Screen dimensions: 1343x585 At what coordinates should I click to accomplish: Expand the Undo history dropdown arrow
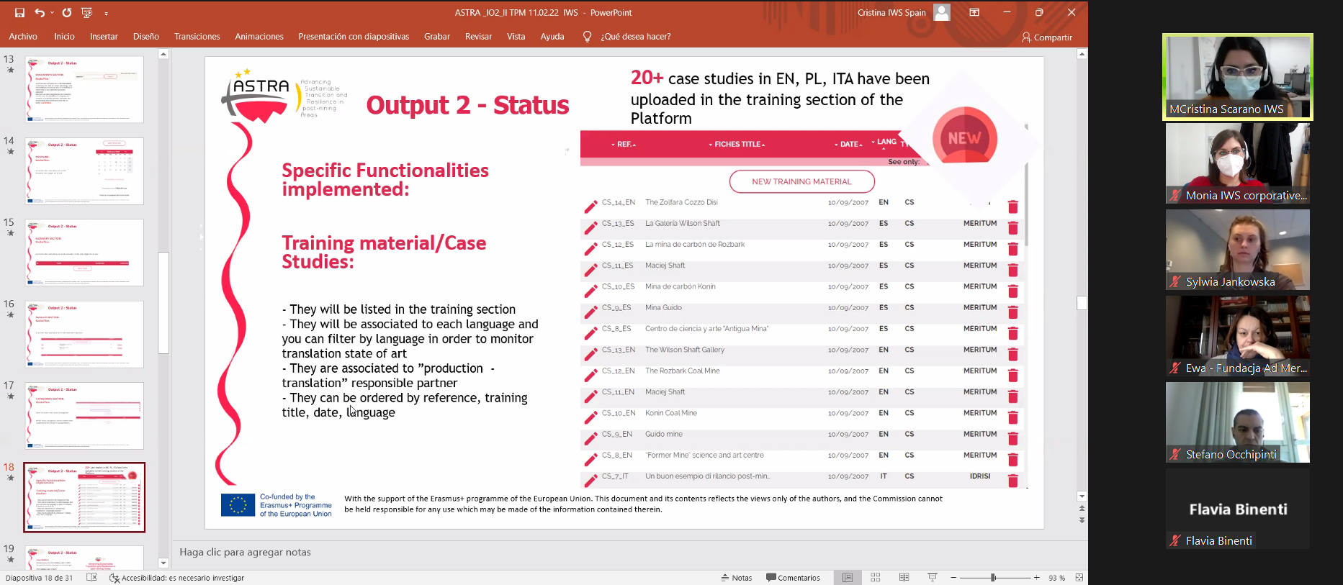(x=52, y=13)
